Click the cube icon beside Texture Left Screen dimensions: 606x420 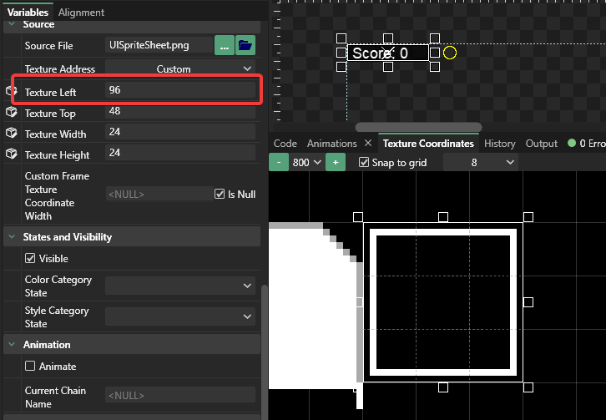tap(12, 90)
